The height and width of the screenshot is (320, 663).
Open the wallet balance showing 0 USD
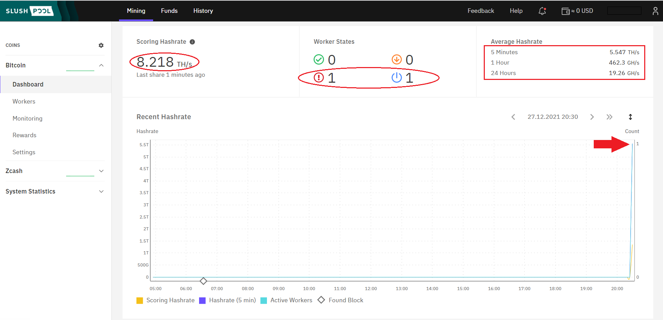click(x=577, y=11)
